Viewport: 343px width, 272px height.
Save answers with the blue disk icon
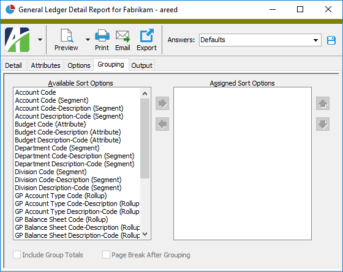[331, 40]
